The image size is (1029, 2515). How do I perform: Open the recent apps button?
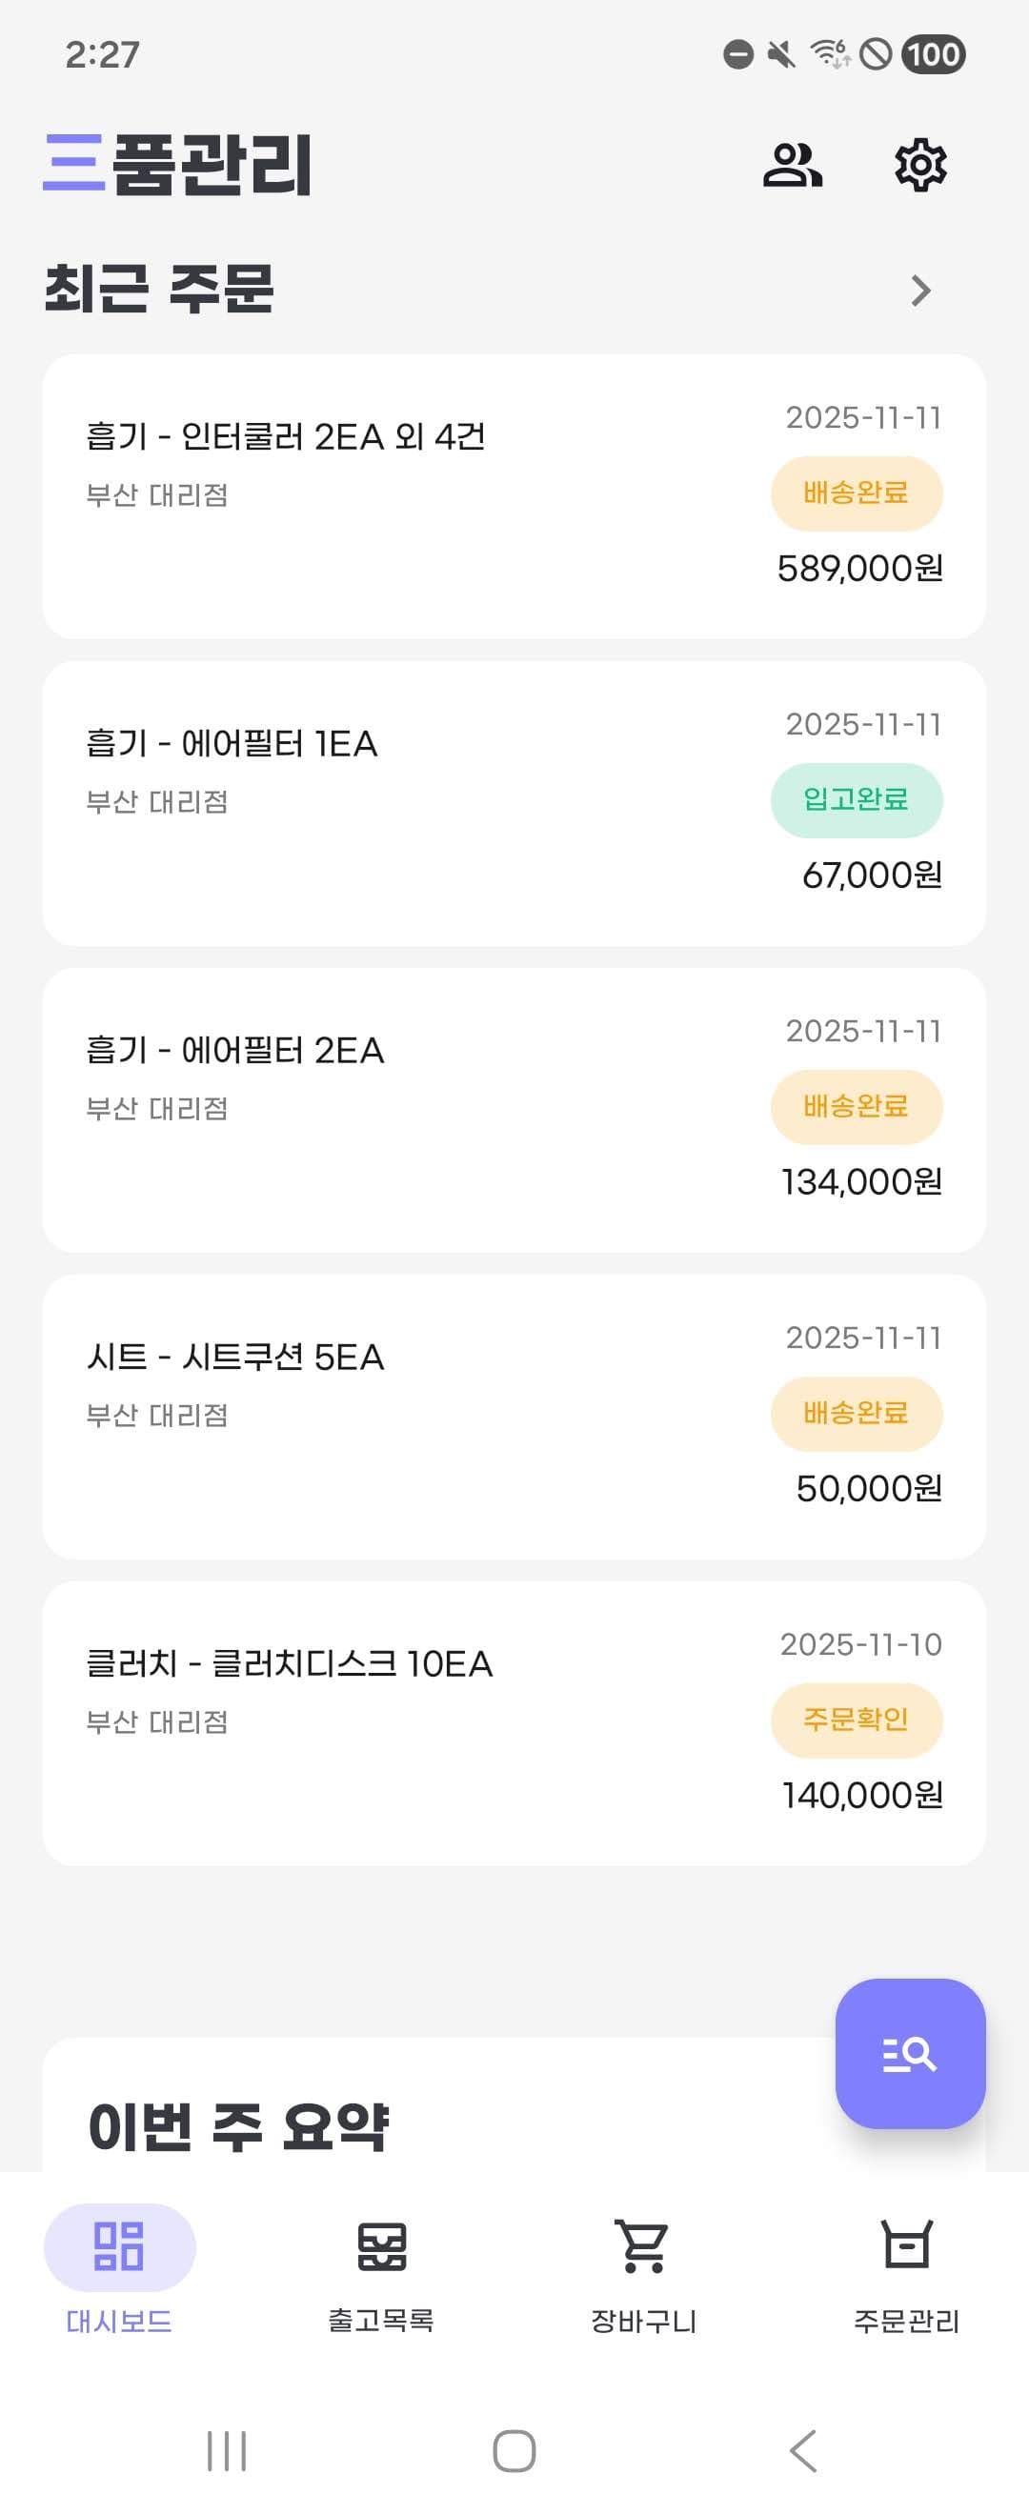click(227, 2449)
